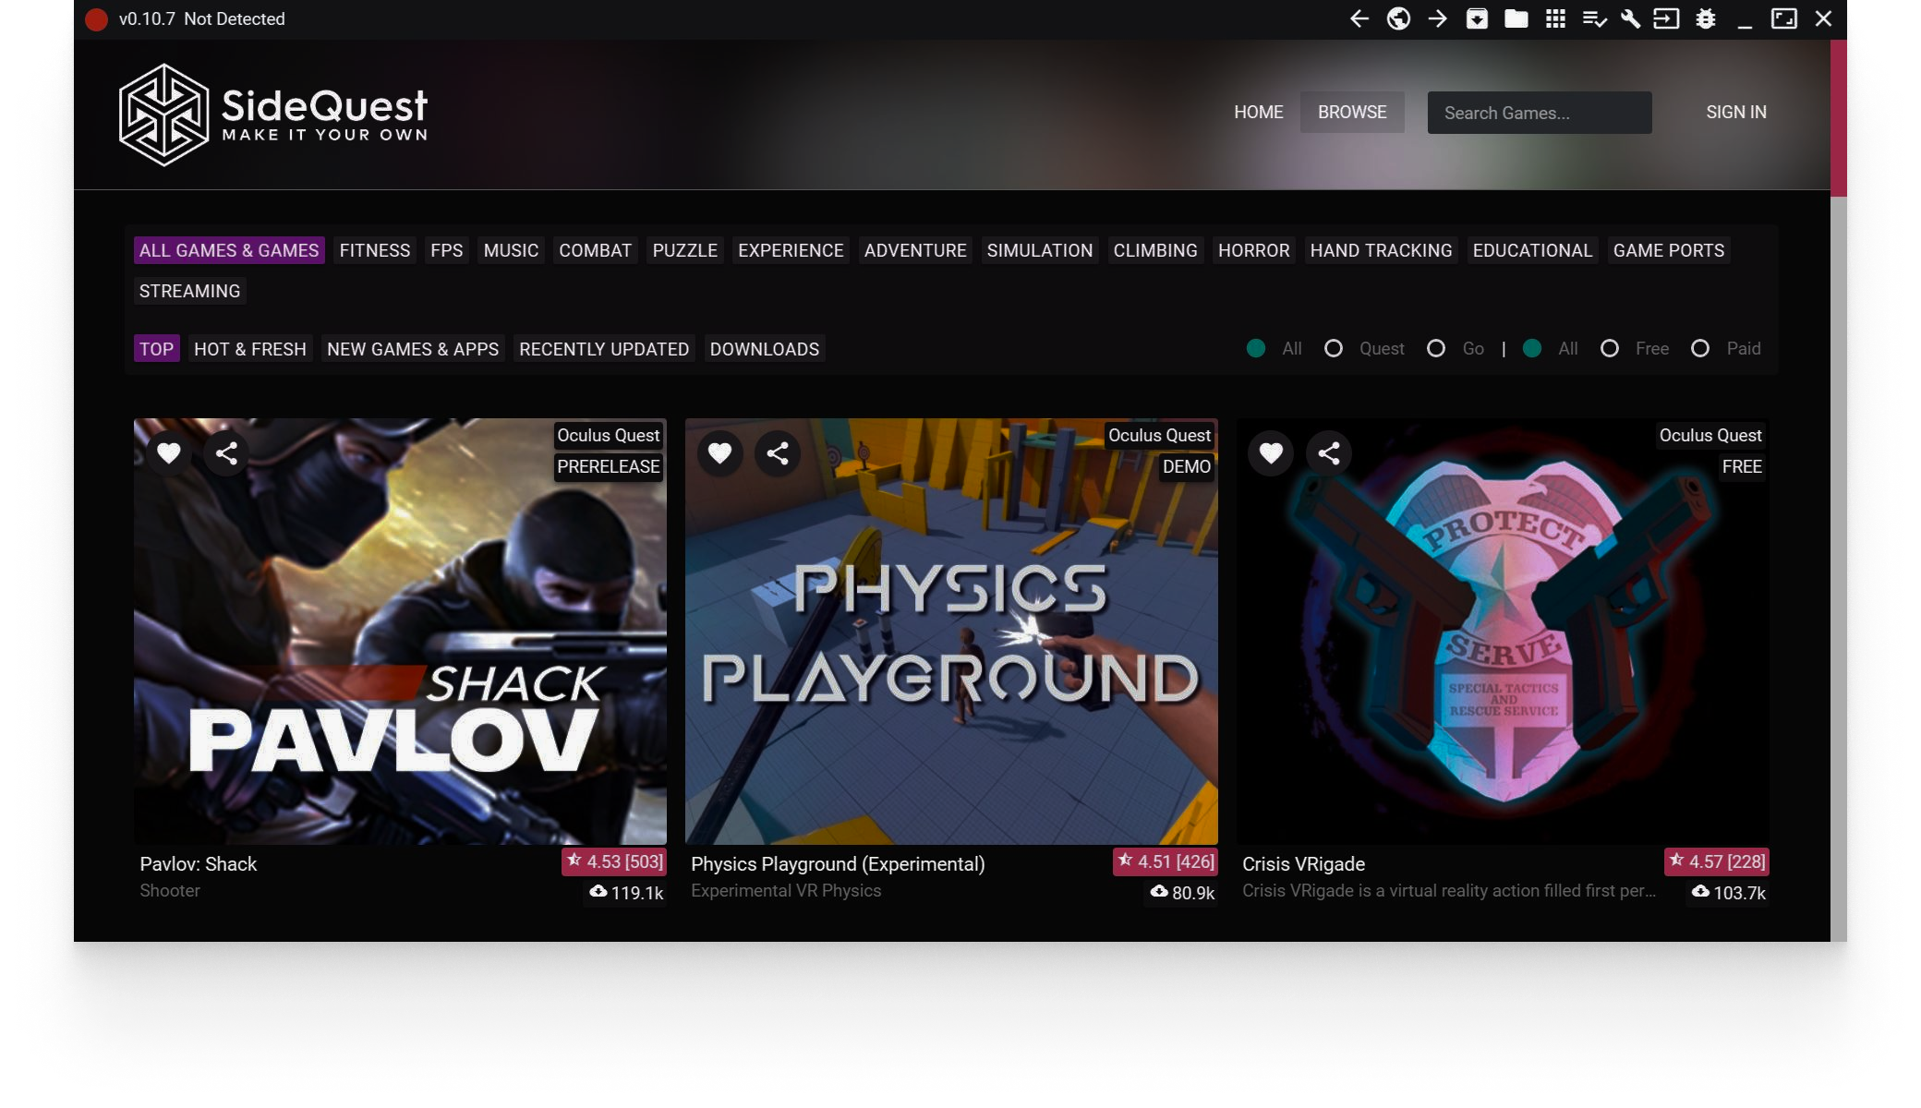Click the 4.51 [426] rating badge

click(x=1166, y=861)
